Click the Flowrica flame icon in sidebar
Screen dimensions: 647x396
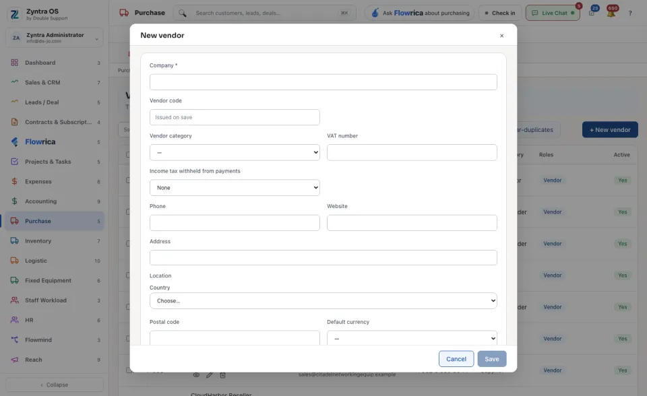click(14, 141)
